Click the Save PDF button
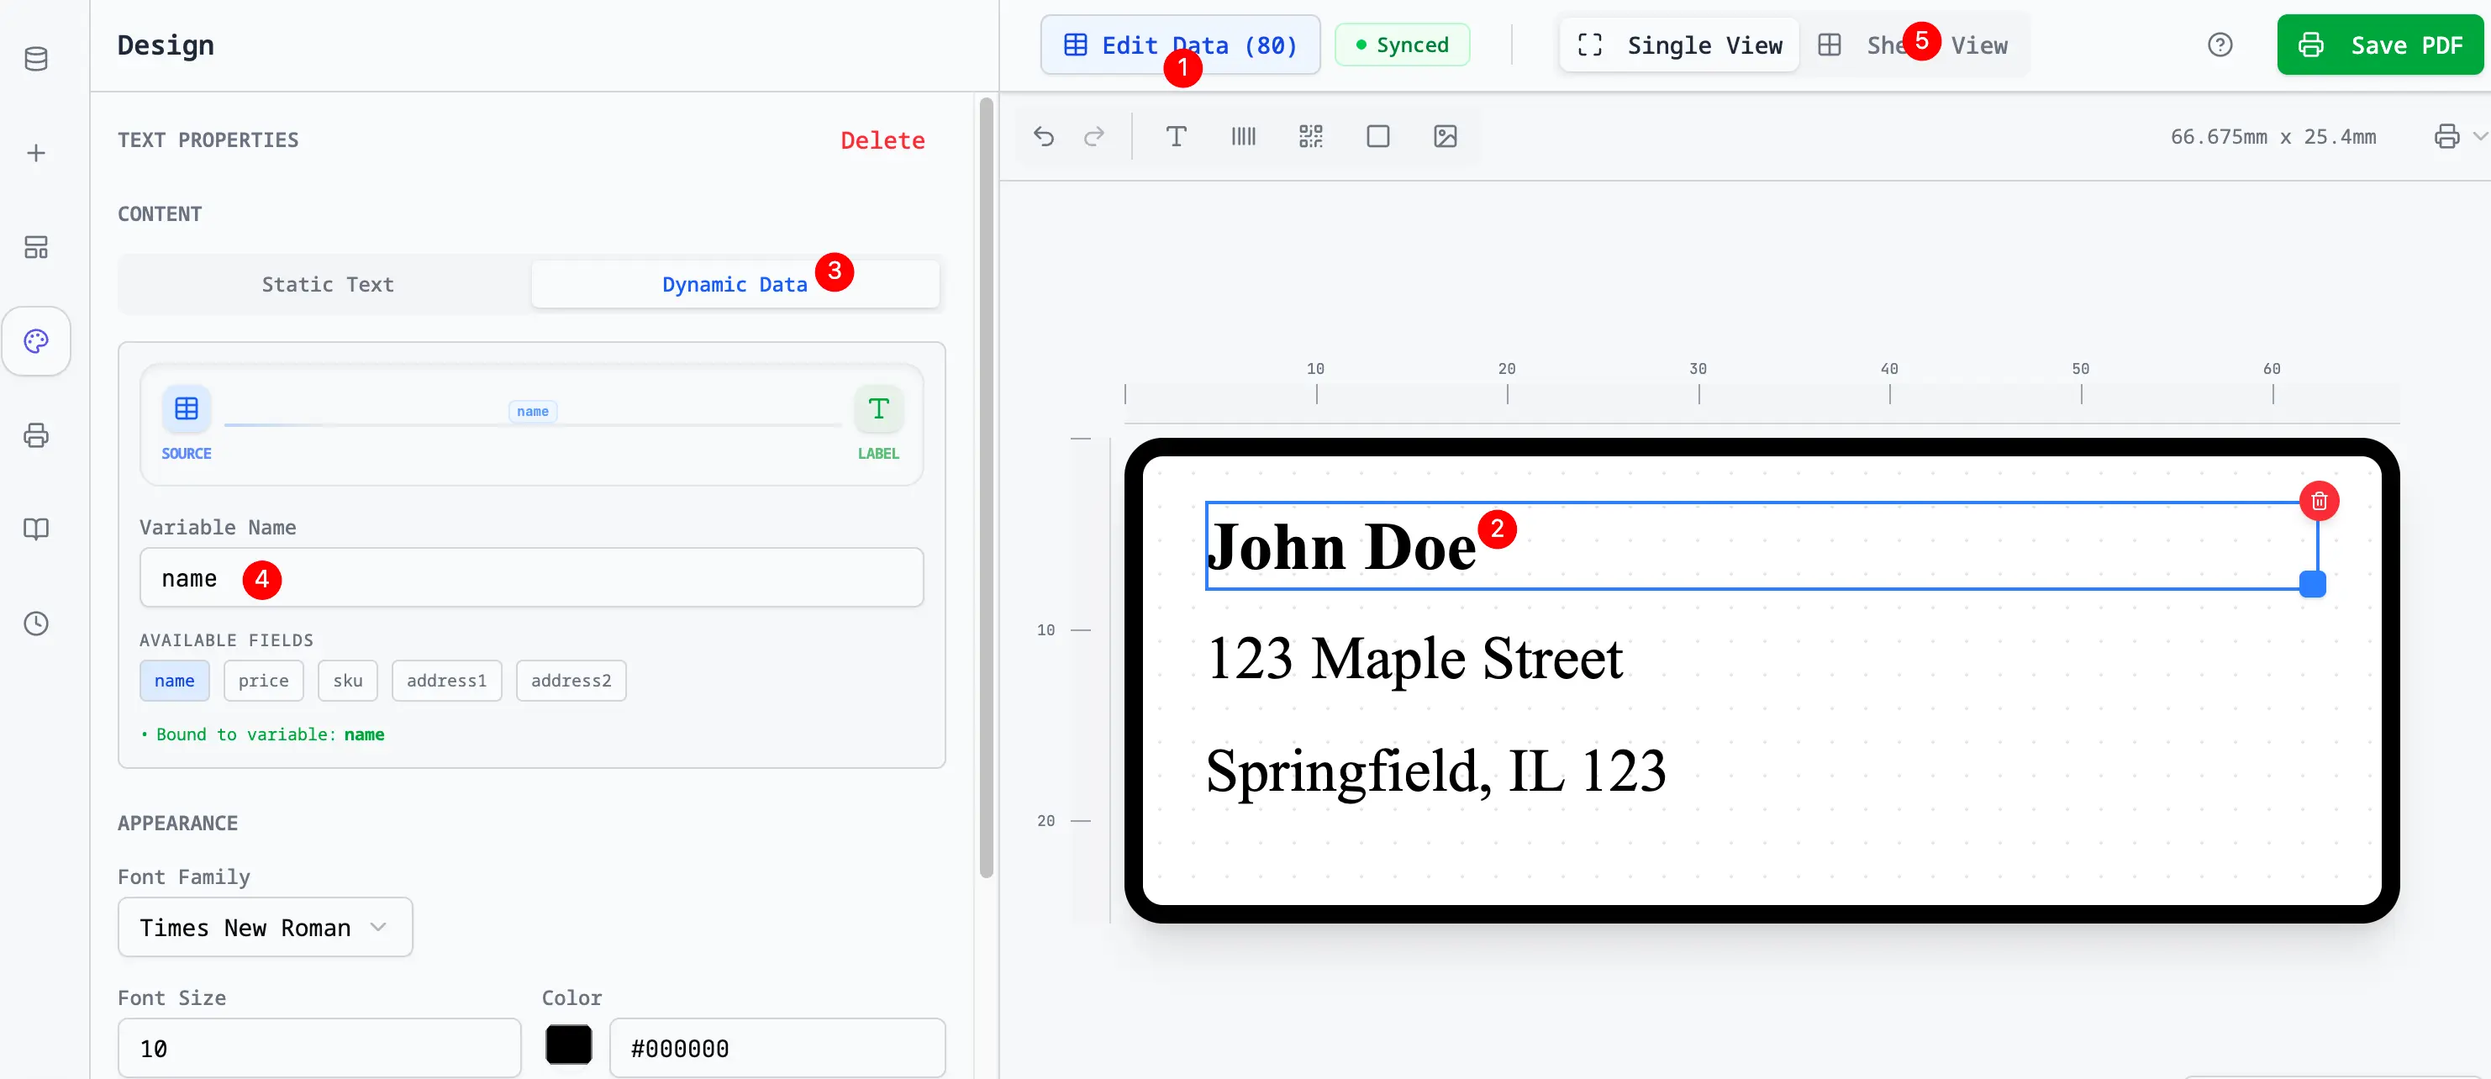Viewport: 2491px width, 1079px height. [2379, 45]
